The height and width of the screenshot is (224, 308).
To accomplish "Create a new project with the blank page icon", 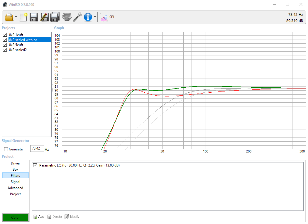I will click(x=23, y=17).
